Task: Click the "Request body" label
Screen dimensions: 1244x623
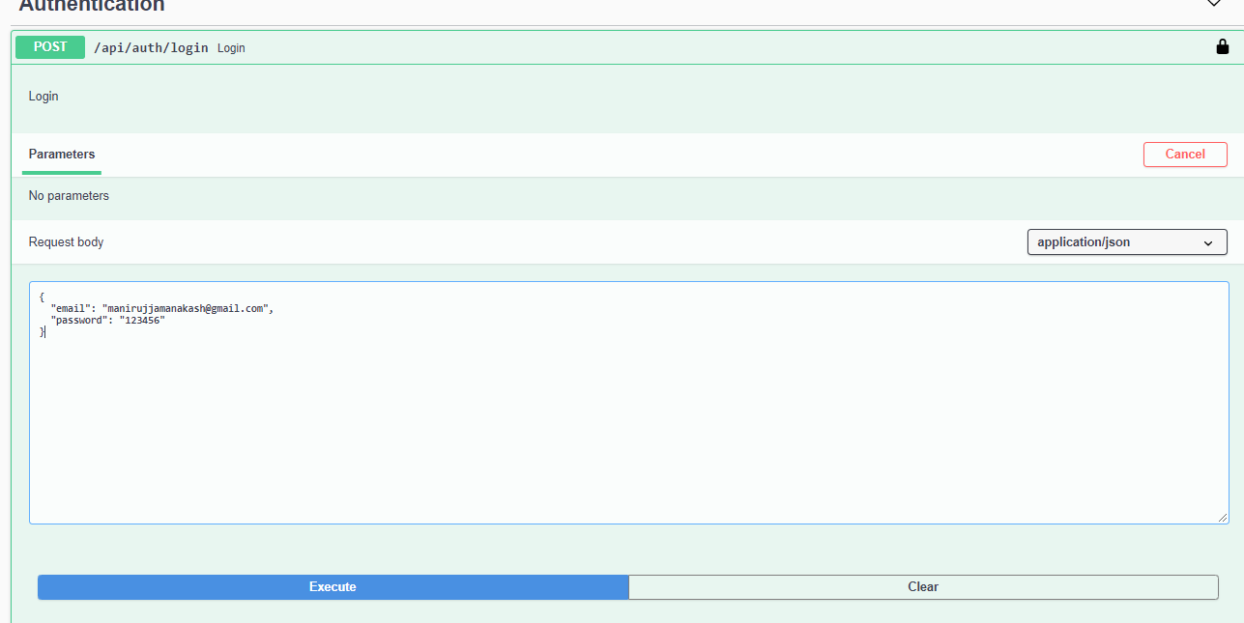Action: (x=66, y=242)
